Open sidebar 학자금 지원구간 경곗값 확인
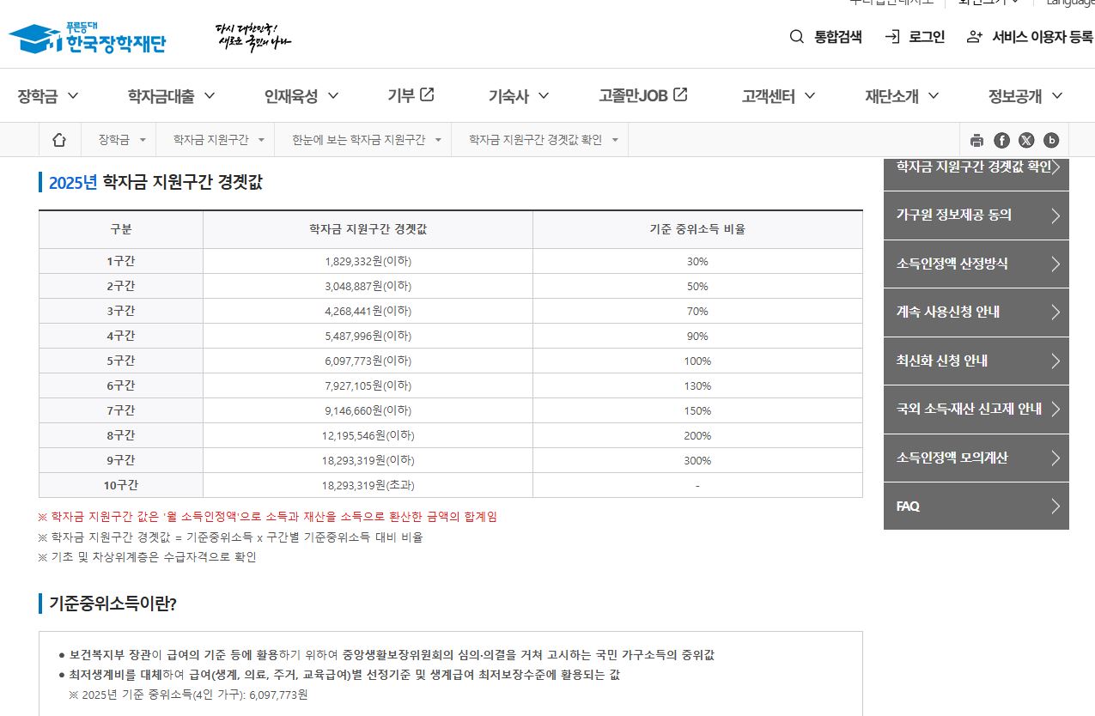 click(x=976, y=173)
